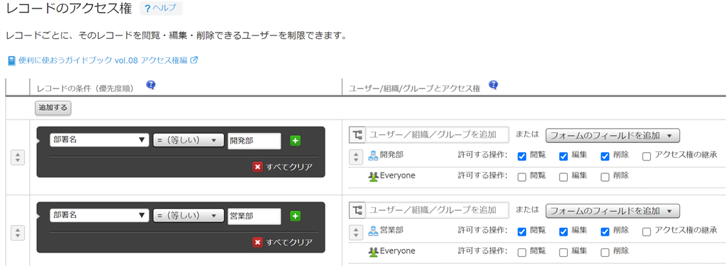
Task: Click the help icon beside レコードの条件
Action: click(150, 84)
